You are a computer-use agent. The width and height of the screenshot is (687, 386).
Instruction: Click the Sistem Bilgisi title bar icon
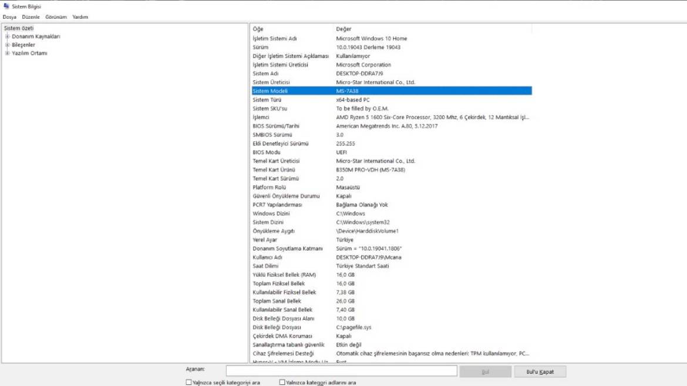[x=6, y=6]
